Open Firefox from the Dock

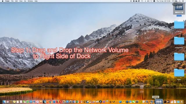coord(57,102)
